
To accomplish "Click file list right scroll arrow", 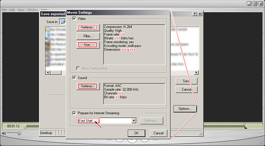I will (196, 73).
